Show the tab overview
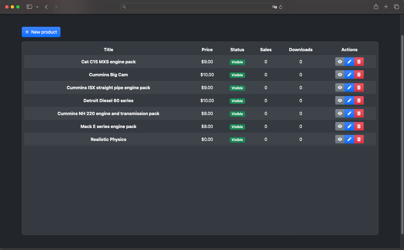Image resolution: width=404 pixels, height=250 pixels. coord(397,7)
